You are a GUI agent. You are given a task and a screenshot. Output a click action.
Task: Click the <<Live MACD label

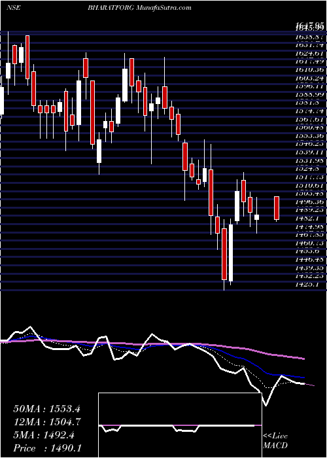(275, 441)
